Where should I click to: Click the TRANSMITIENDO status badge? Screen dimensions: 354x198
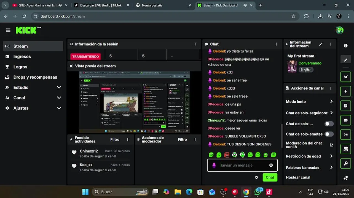click(85, 56)
